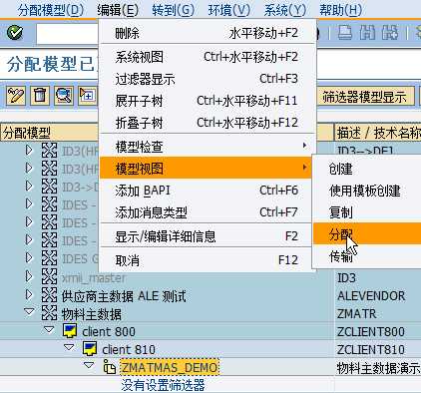Expand the xmil_master tree node
The width and height of the screenshot is (421, 393).
[29, 276]
